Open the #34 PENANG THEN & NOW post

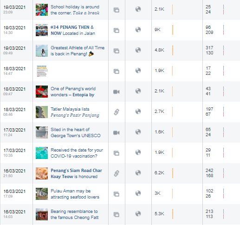73,30
